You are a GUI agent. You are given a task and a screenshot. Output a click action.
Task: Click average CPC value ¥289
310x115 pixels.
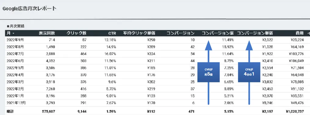point(151,47)
